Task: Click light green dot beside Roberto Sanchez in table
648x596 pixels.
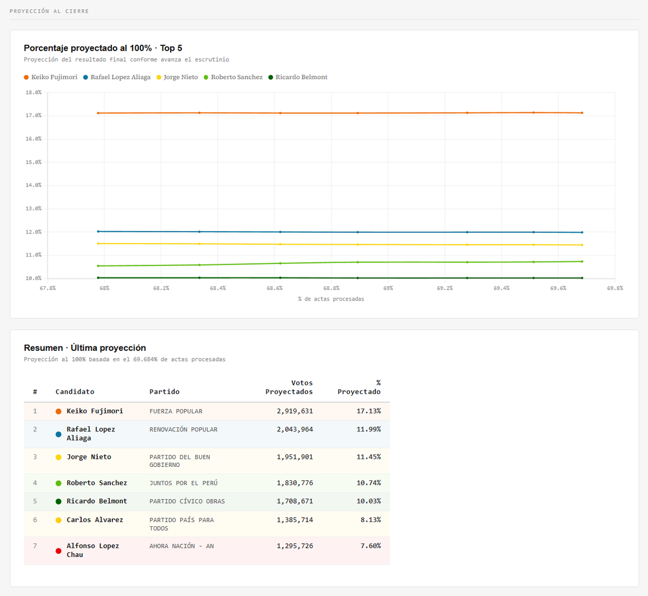Action: [x=58, y=483]
